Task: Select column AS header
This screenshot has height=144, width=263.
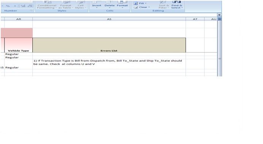Action: [x=109, y=19]
